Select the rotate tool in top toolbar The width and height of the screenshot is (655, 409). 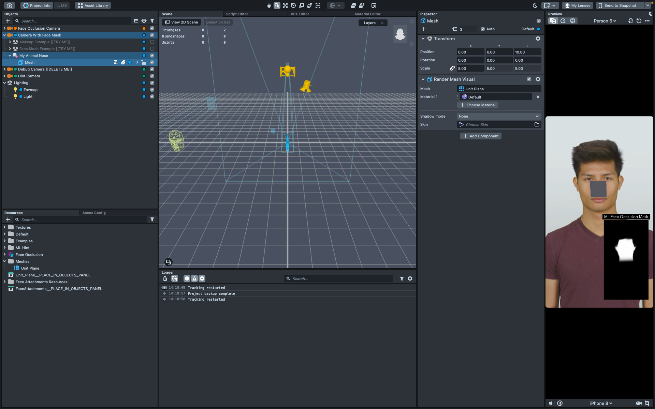(x=293, y=5)
